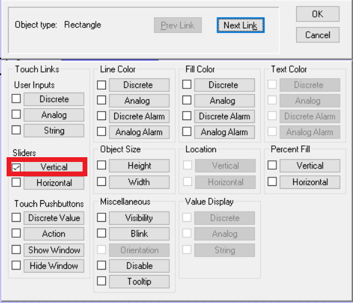The width and height of the screenshot is (353, 303).
Task: Go to Next Link
Action: click(x=241, y=25)
